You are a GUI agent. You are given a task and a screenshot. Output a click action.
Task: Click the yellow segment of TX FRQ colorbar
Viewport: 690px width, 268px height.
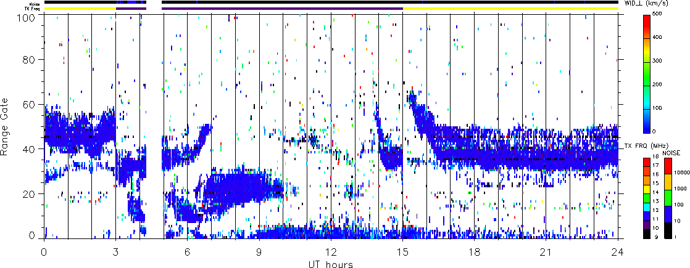[647, 189]
